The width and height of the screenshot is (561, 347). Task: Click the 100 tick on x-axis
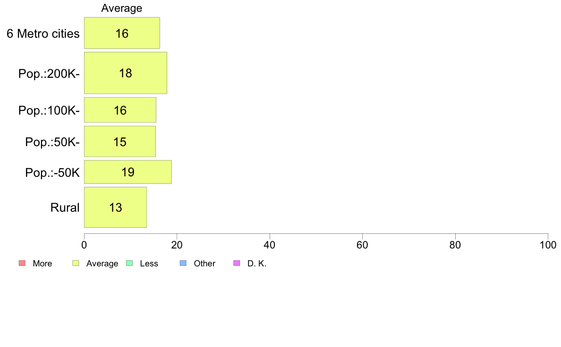click(548, 245)
